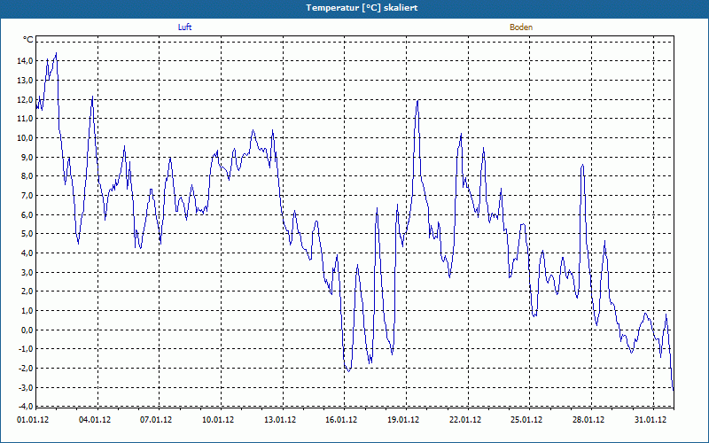Click the 28.01.12 date label
The height and width of the screenshot is (443, 709).
point(588,420)
